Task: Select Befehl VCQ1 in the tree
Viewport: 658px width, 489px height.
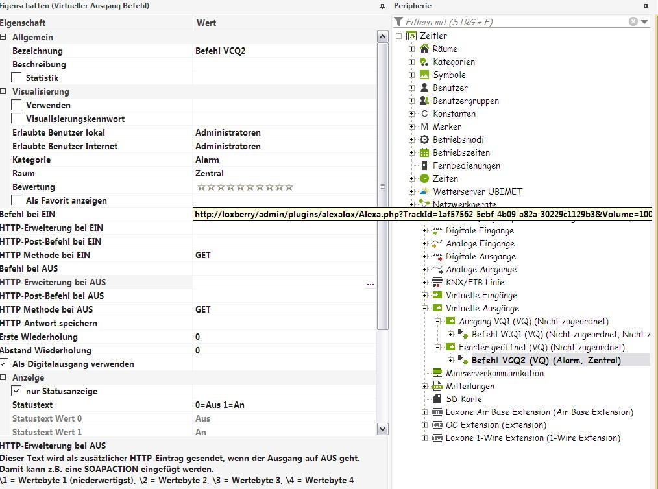Action: point(506,334)
